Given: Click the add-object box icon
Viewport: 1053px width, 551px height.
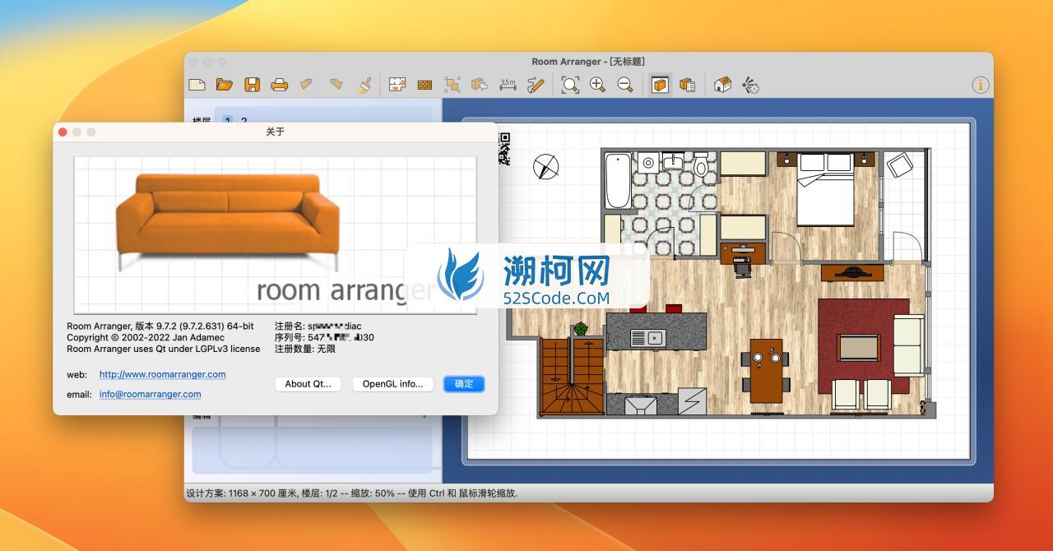Looking at the screenshot, I should coord(480,85).
